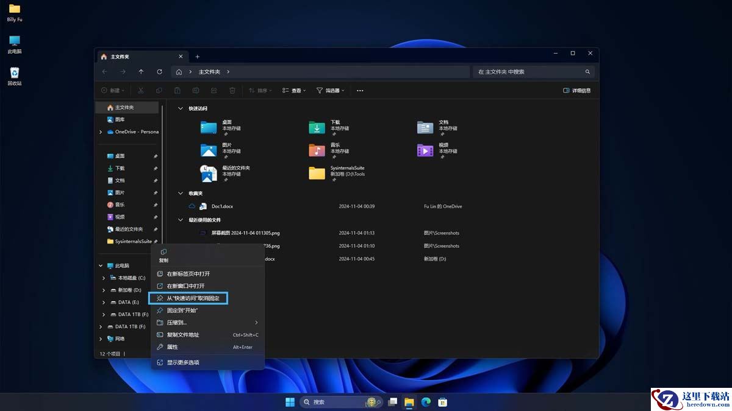The width and height of the screenshot is (732, 411).
Task: Open 桌面 folder icon in quick access grid
Action: click(x=209, y=127)
